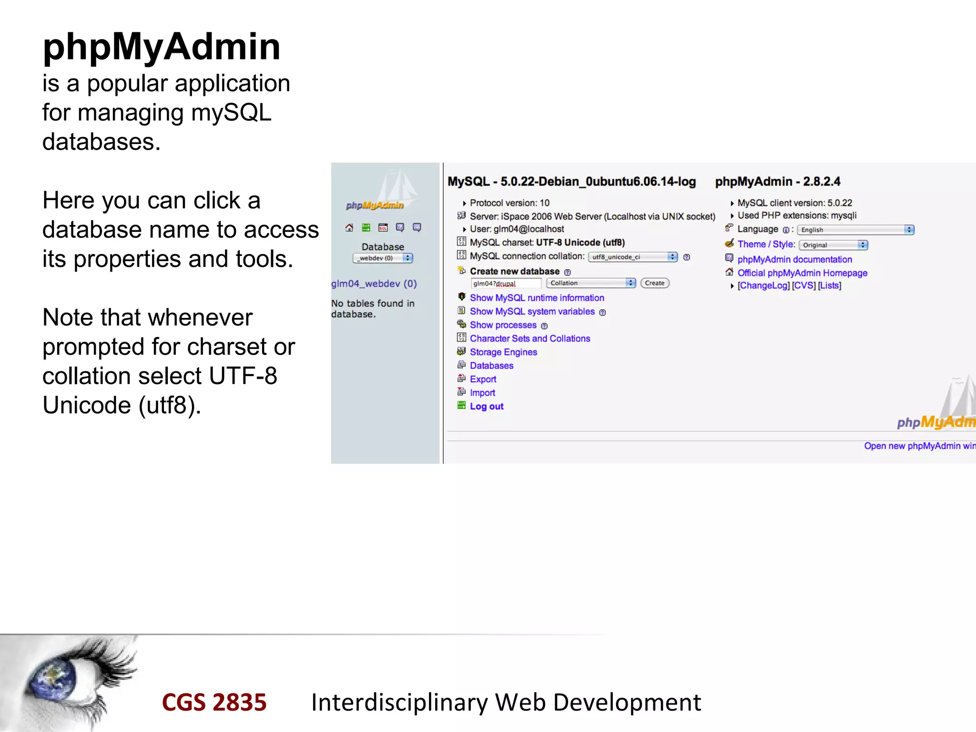
Task: Click the green Exit icon in sidebar
Action: point(366,228)
